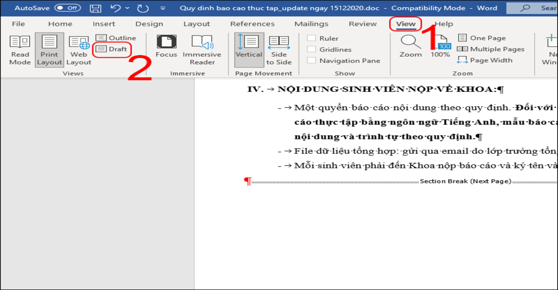Set zoom to 100%
The height and width of the screenshot is (290, 558).
(440, 46)
